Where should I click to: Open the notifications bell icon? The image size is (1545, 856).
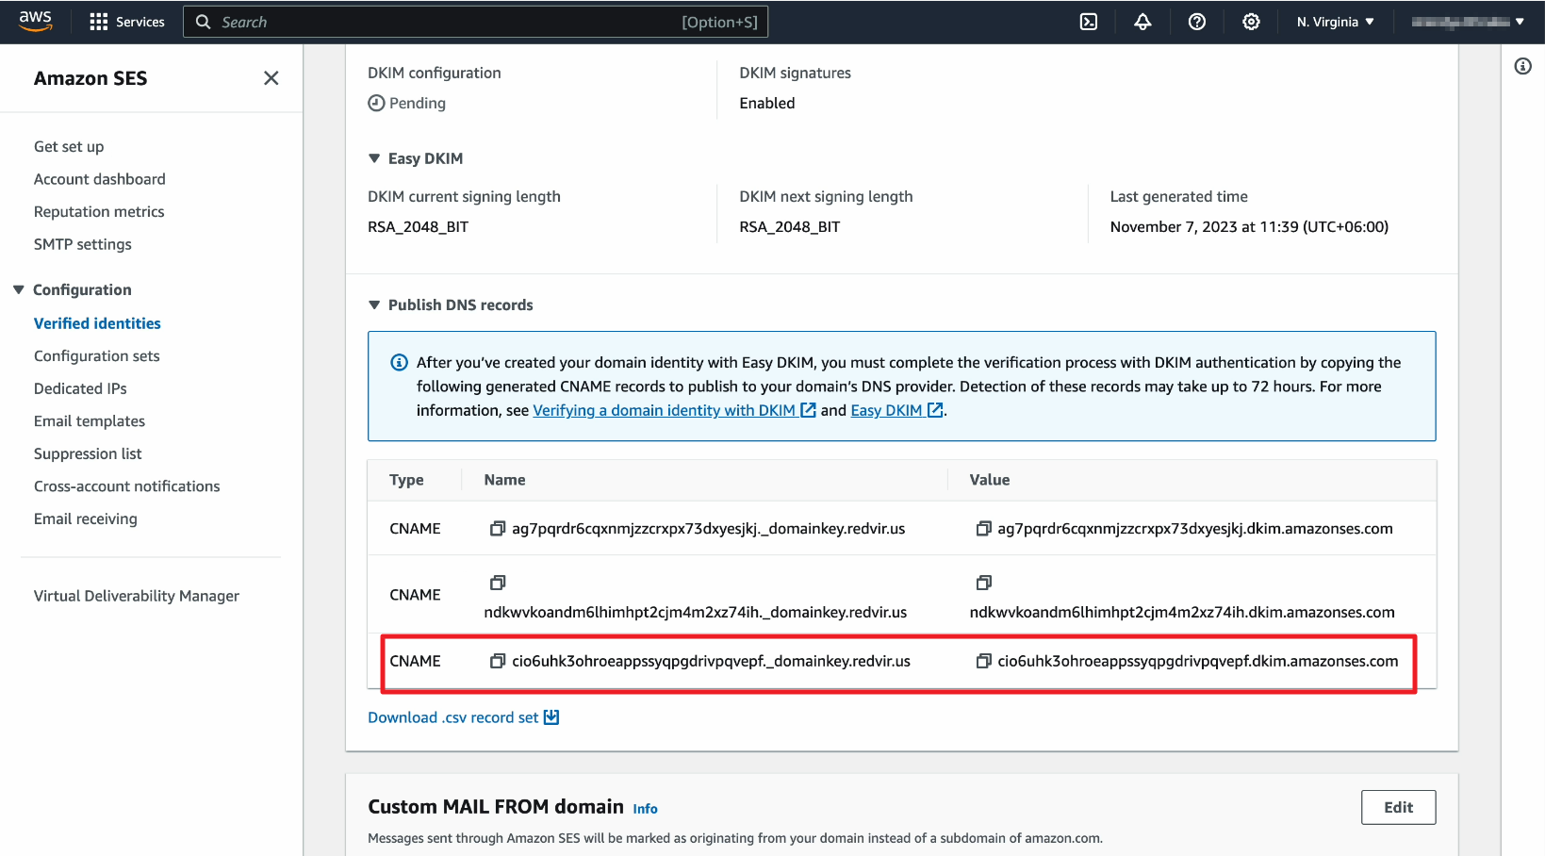1142,22
